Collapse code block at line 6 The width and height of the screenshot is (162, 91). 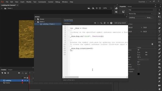coord(69,36)
